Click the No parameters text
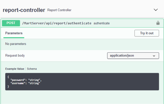164x104 pixels. [x=16, y=44]
